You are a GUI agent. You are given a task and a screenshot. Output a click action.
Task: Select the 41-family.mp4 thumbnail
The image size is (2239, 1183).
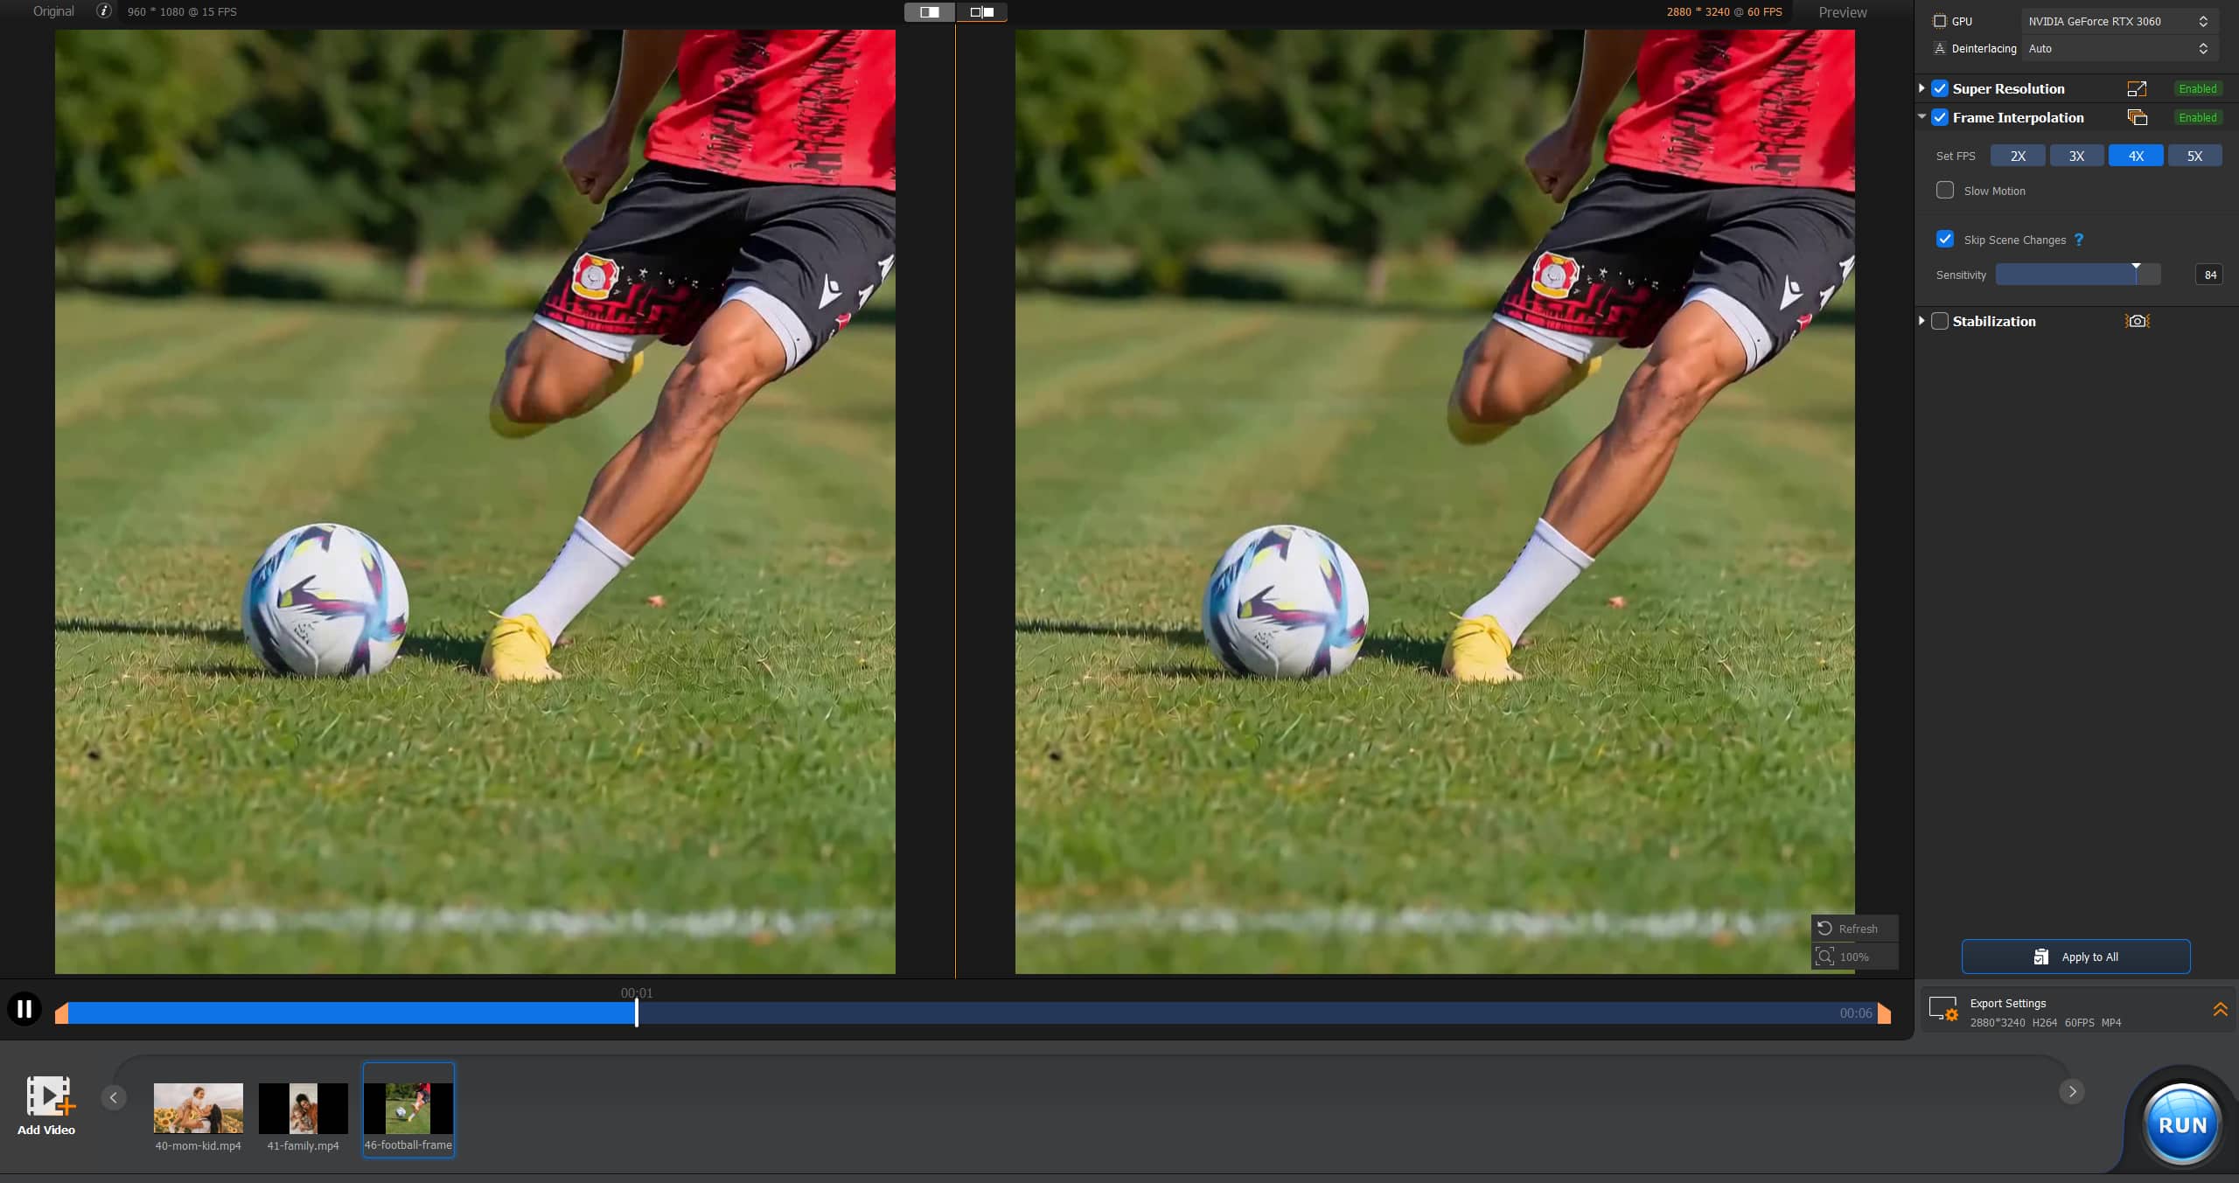pyautogui.click(x=303, y=1108)
